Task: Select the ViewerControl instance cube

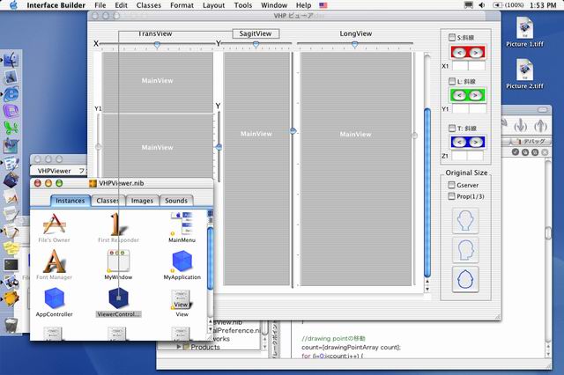Action: pyautogui.click(x=118, y=298)
